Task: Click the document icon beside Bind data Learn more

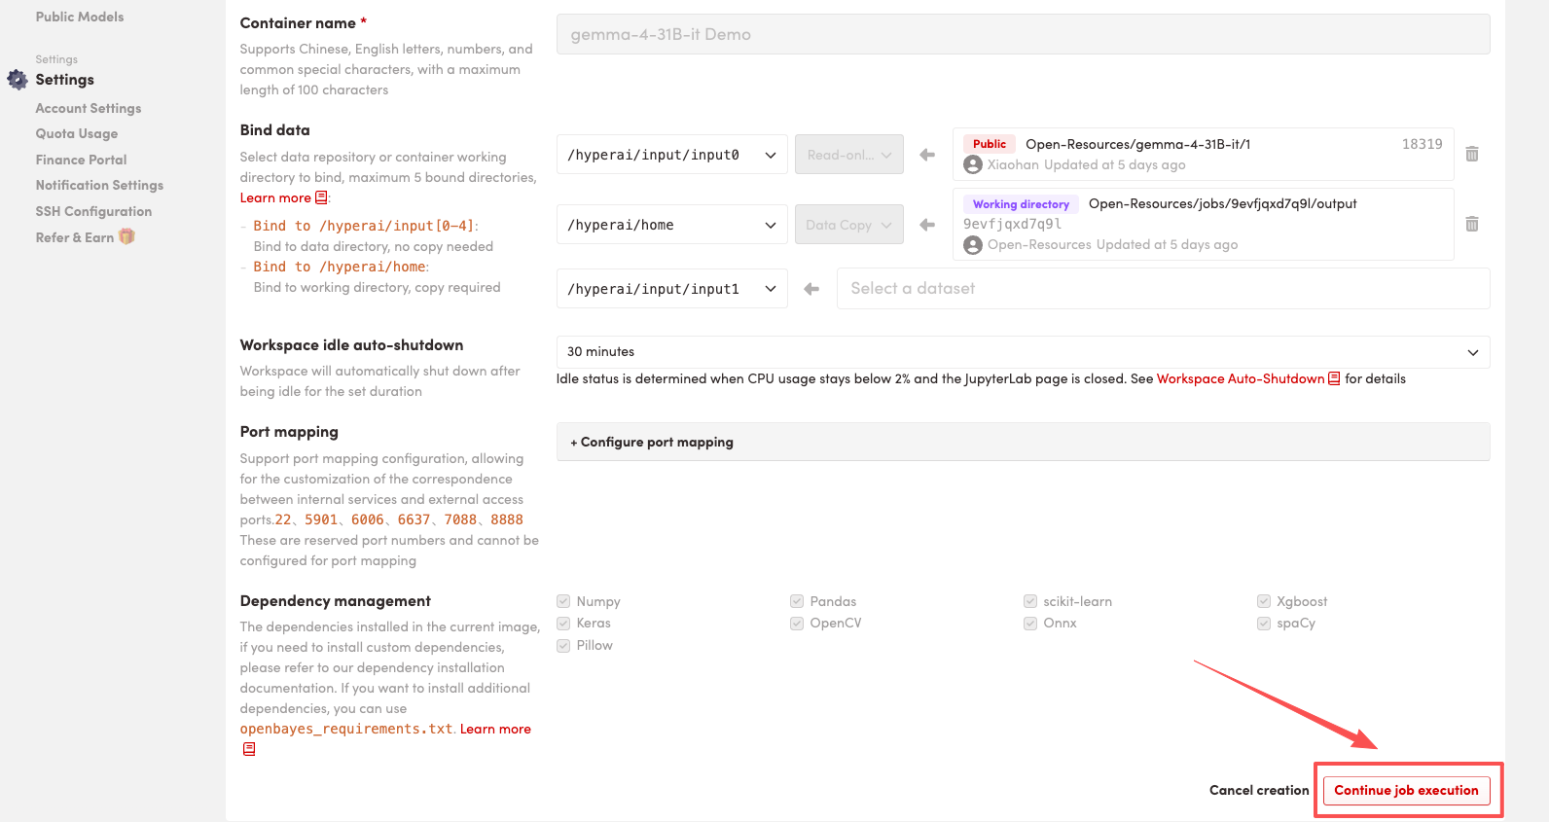Action: pyautogui.click(x=321, y=197)
